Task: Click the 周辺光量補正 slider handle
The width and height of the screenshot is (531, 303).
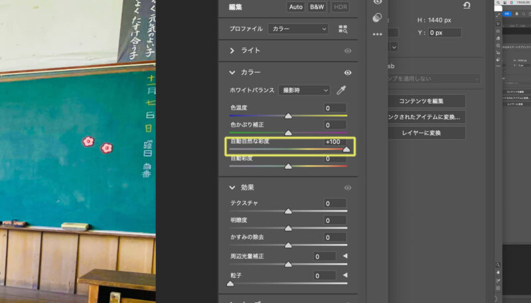Action: [x=288, y=264]
